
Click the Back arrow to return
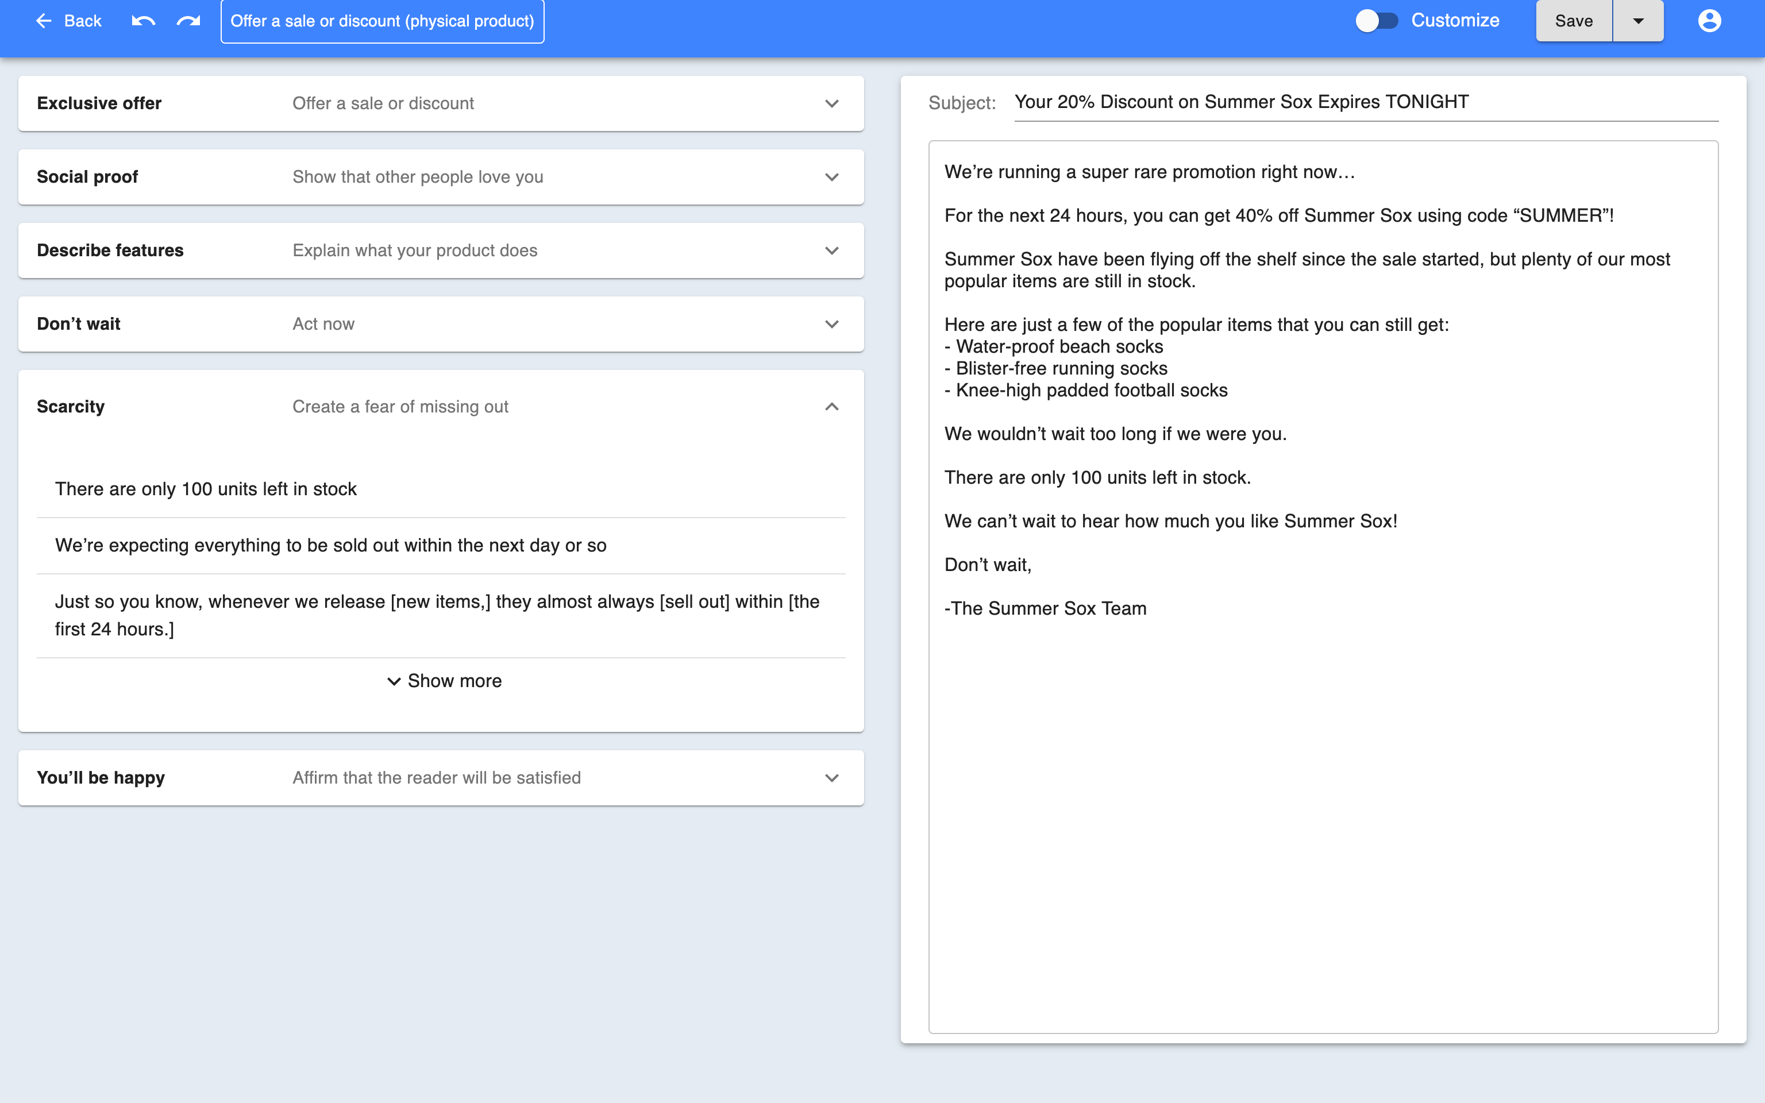click(x=68, y=21)
